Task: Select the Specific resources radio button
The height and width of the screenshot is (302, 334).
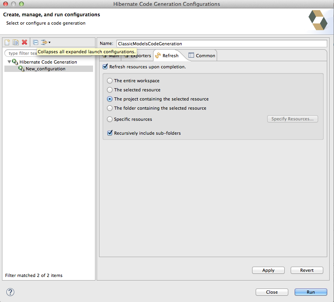Action: point(110,119)
